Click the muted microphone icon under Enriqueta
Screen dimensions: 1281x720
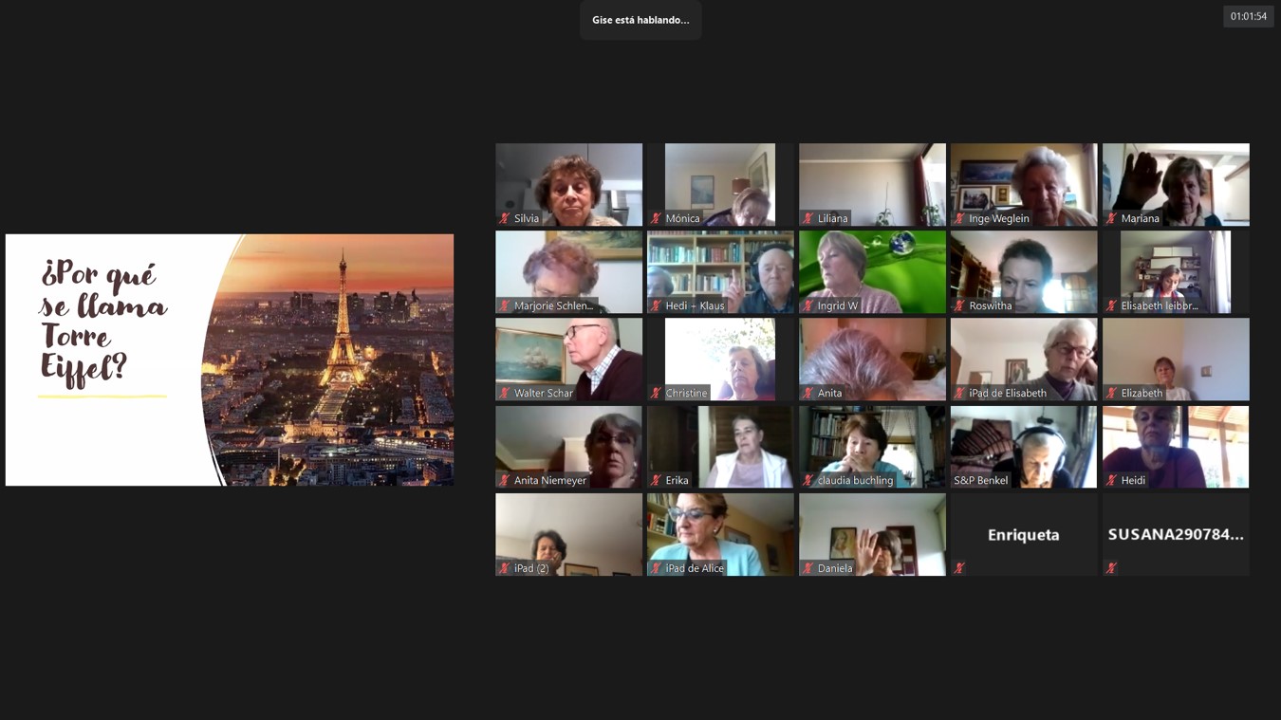959,568
